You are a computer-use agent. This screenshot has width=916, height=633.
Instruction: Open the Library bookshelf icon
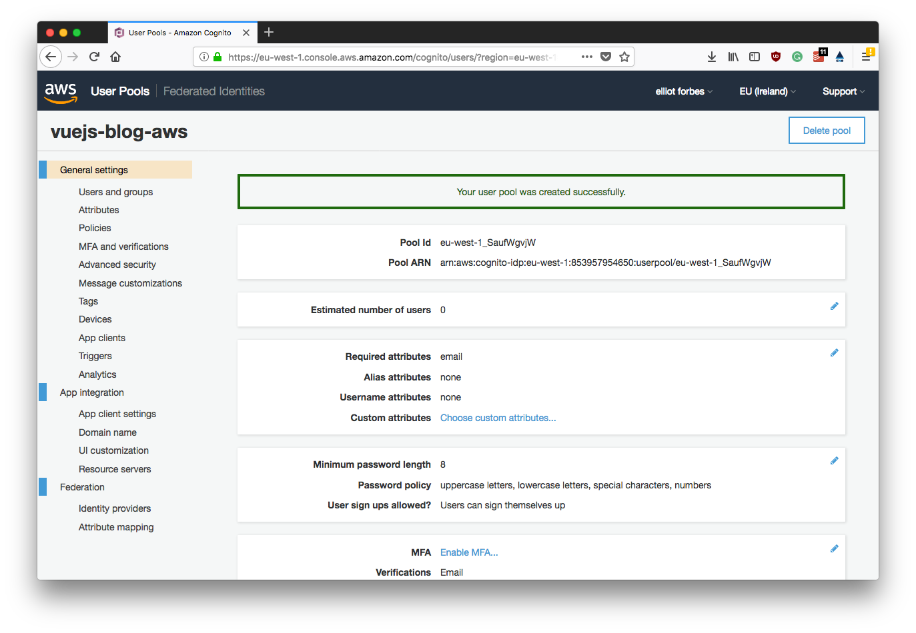click(x=733, y=57)
